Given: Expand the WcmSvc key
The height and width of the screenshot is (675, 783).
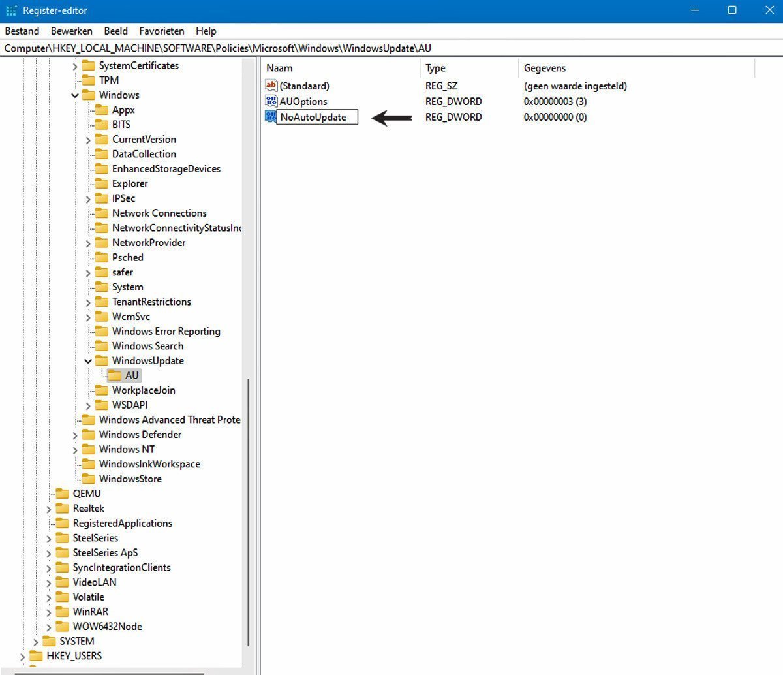Looking at the screenshot, I should (88, 317).
